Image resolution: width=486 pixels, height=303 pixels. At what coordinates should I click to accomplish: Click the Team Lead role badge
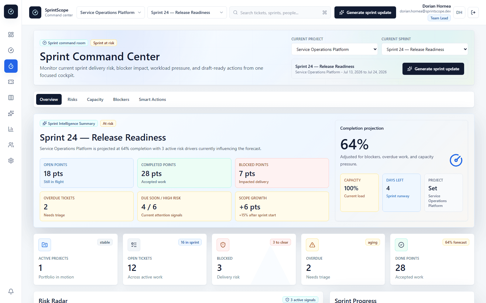coord(439,18)
